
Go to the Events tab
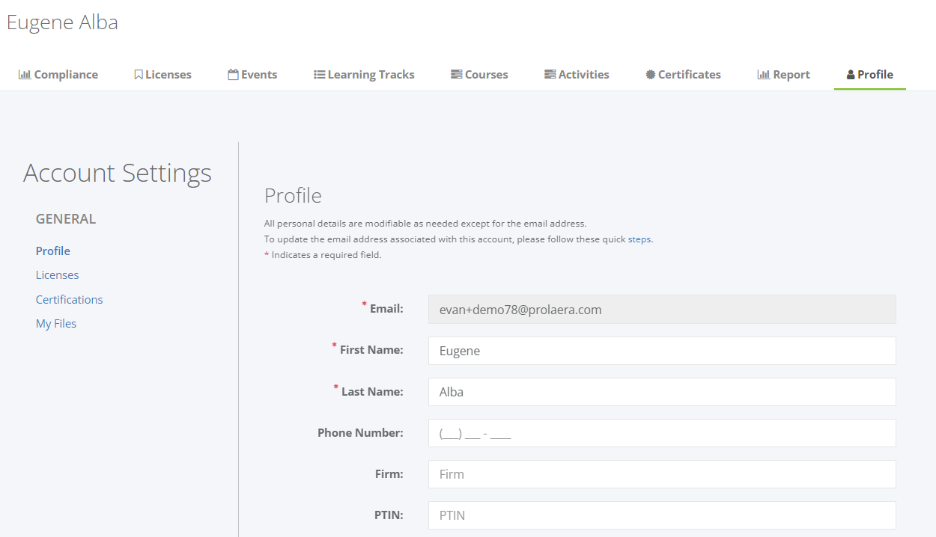252,75
